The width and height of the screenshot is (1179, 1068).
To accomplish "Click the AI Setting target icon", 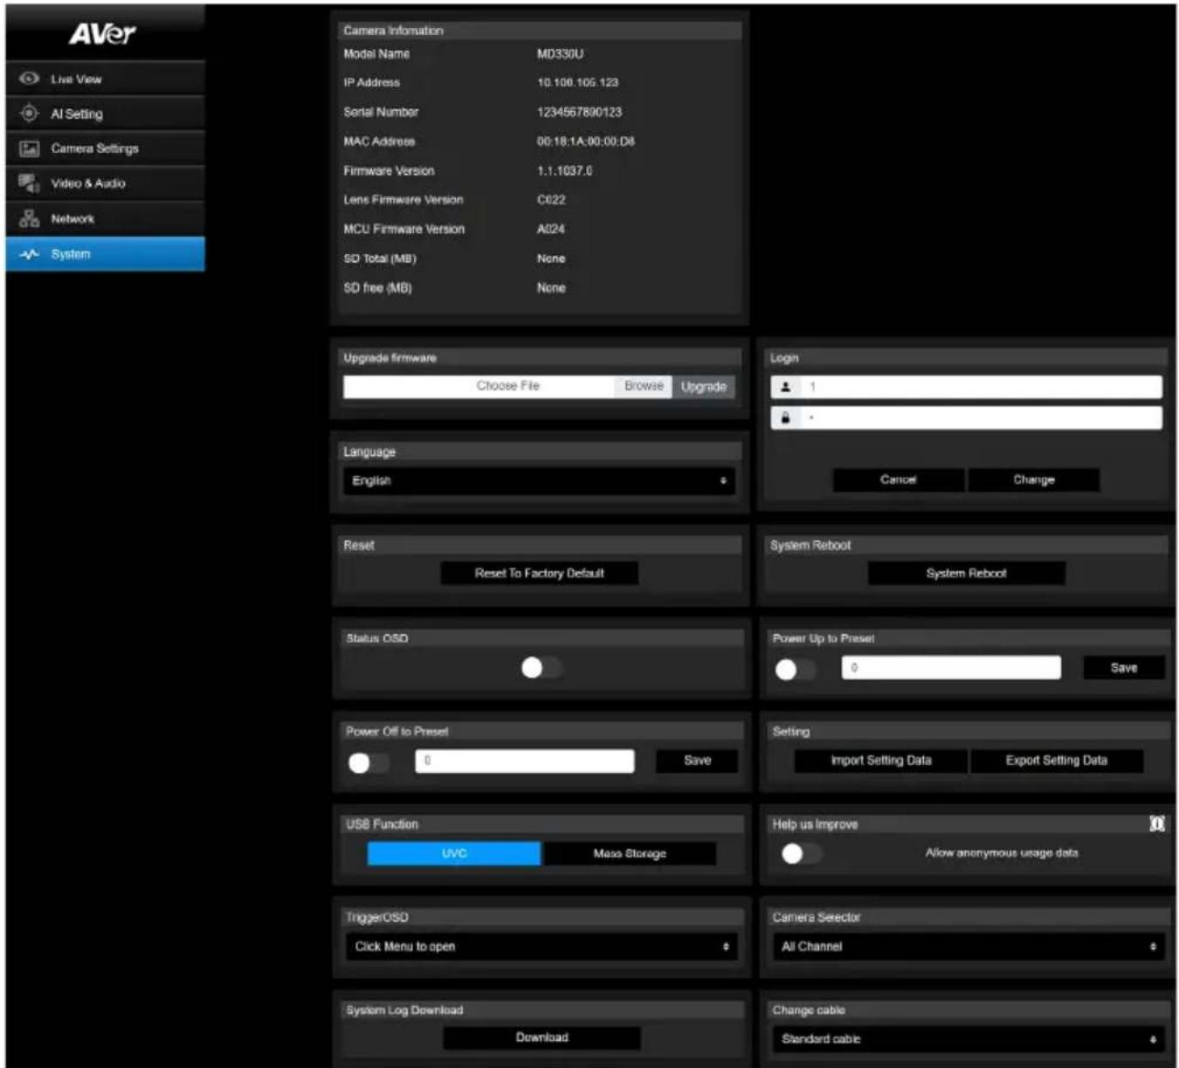I will [30, 114].
